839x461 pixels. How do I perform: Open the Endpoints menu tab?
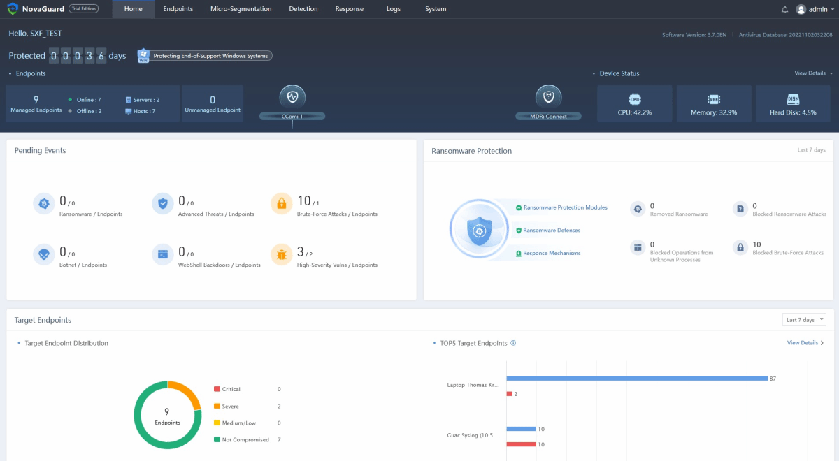[178, 9]
